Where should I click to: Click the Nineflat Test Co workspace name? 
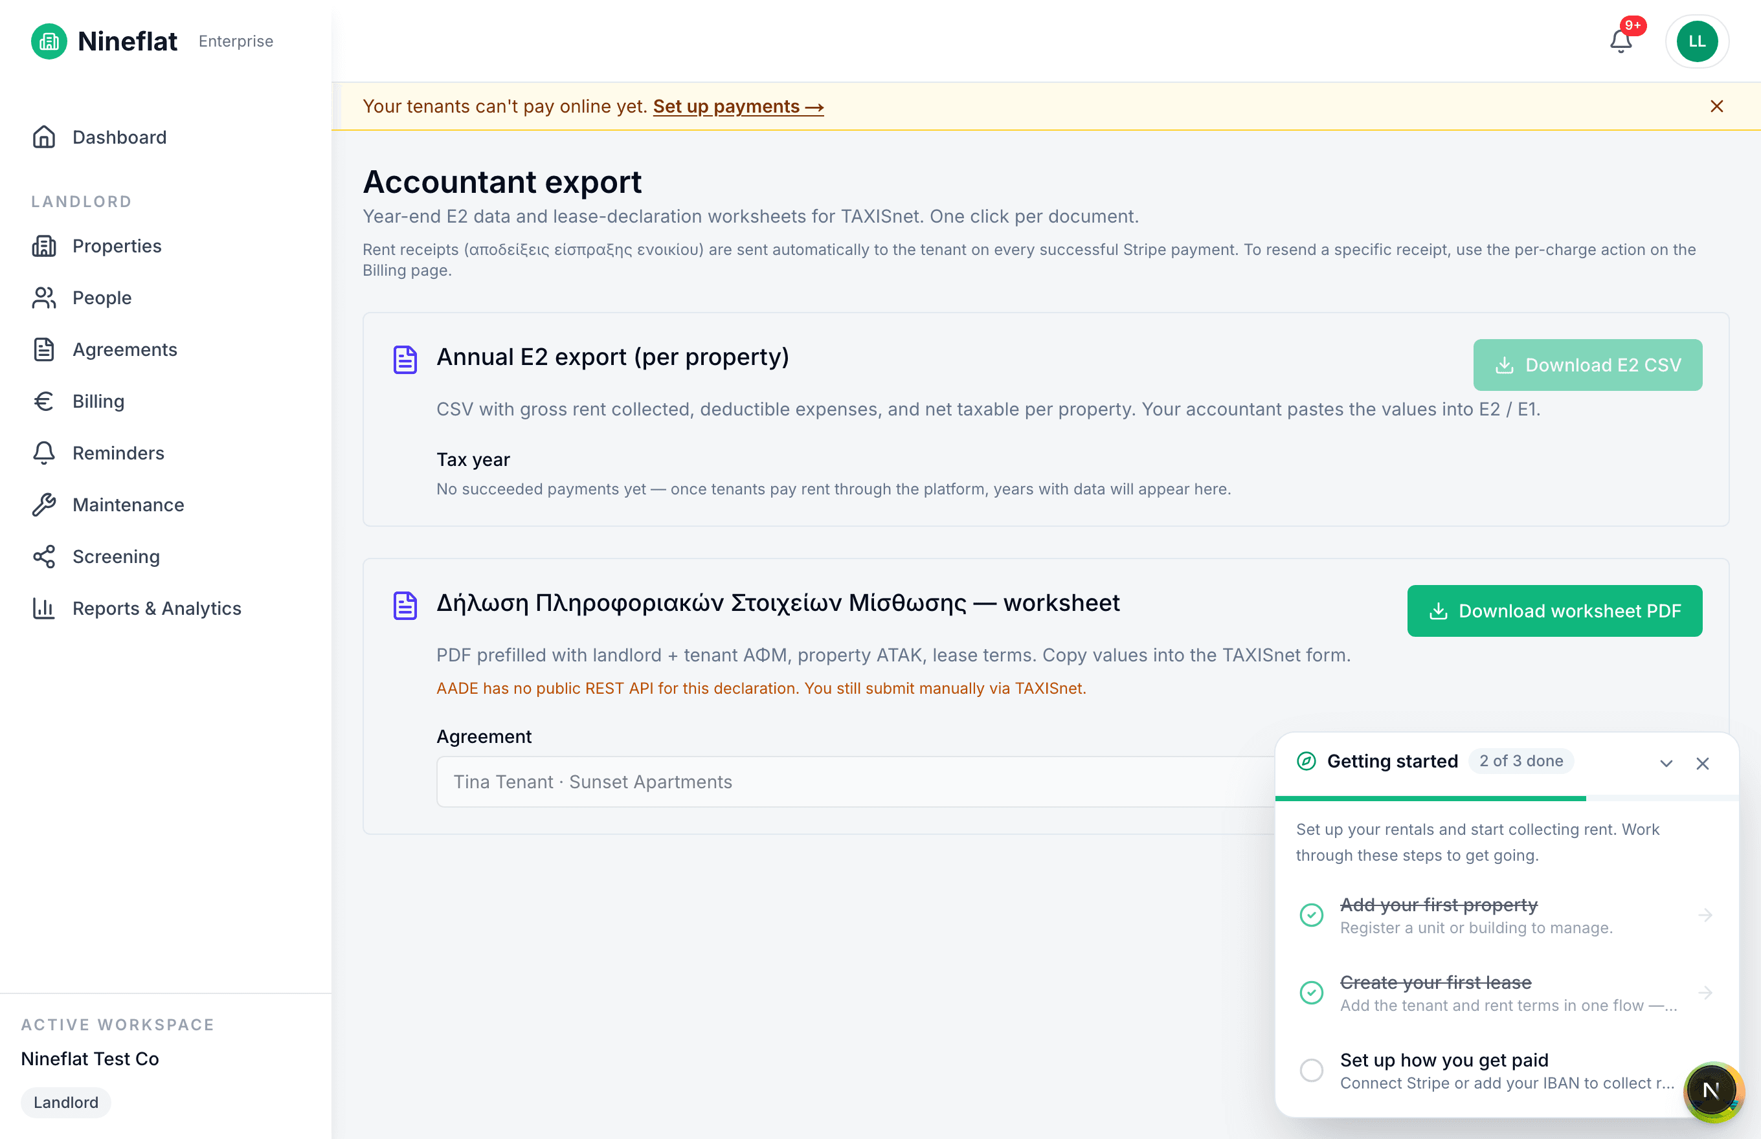(x=89, y=1060)
